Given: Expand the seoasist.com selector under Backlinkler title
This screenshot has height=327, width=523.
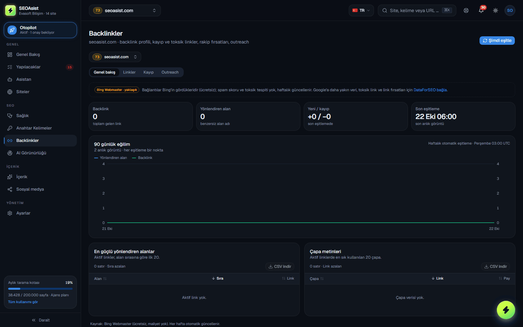Looking at the screenshot, I should 115,57.
